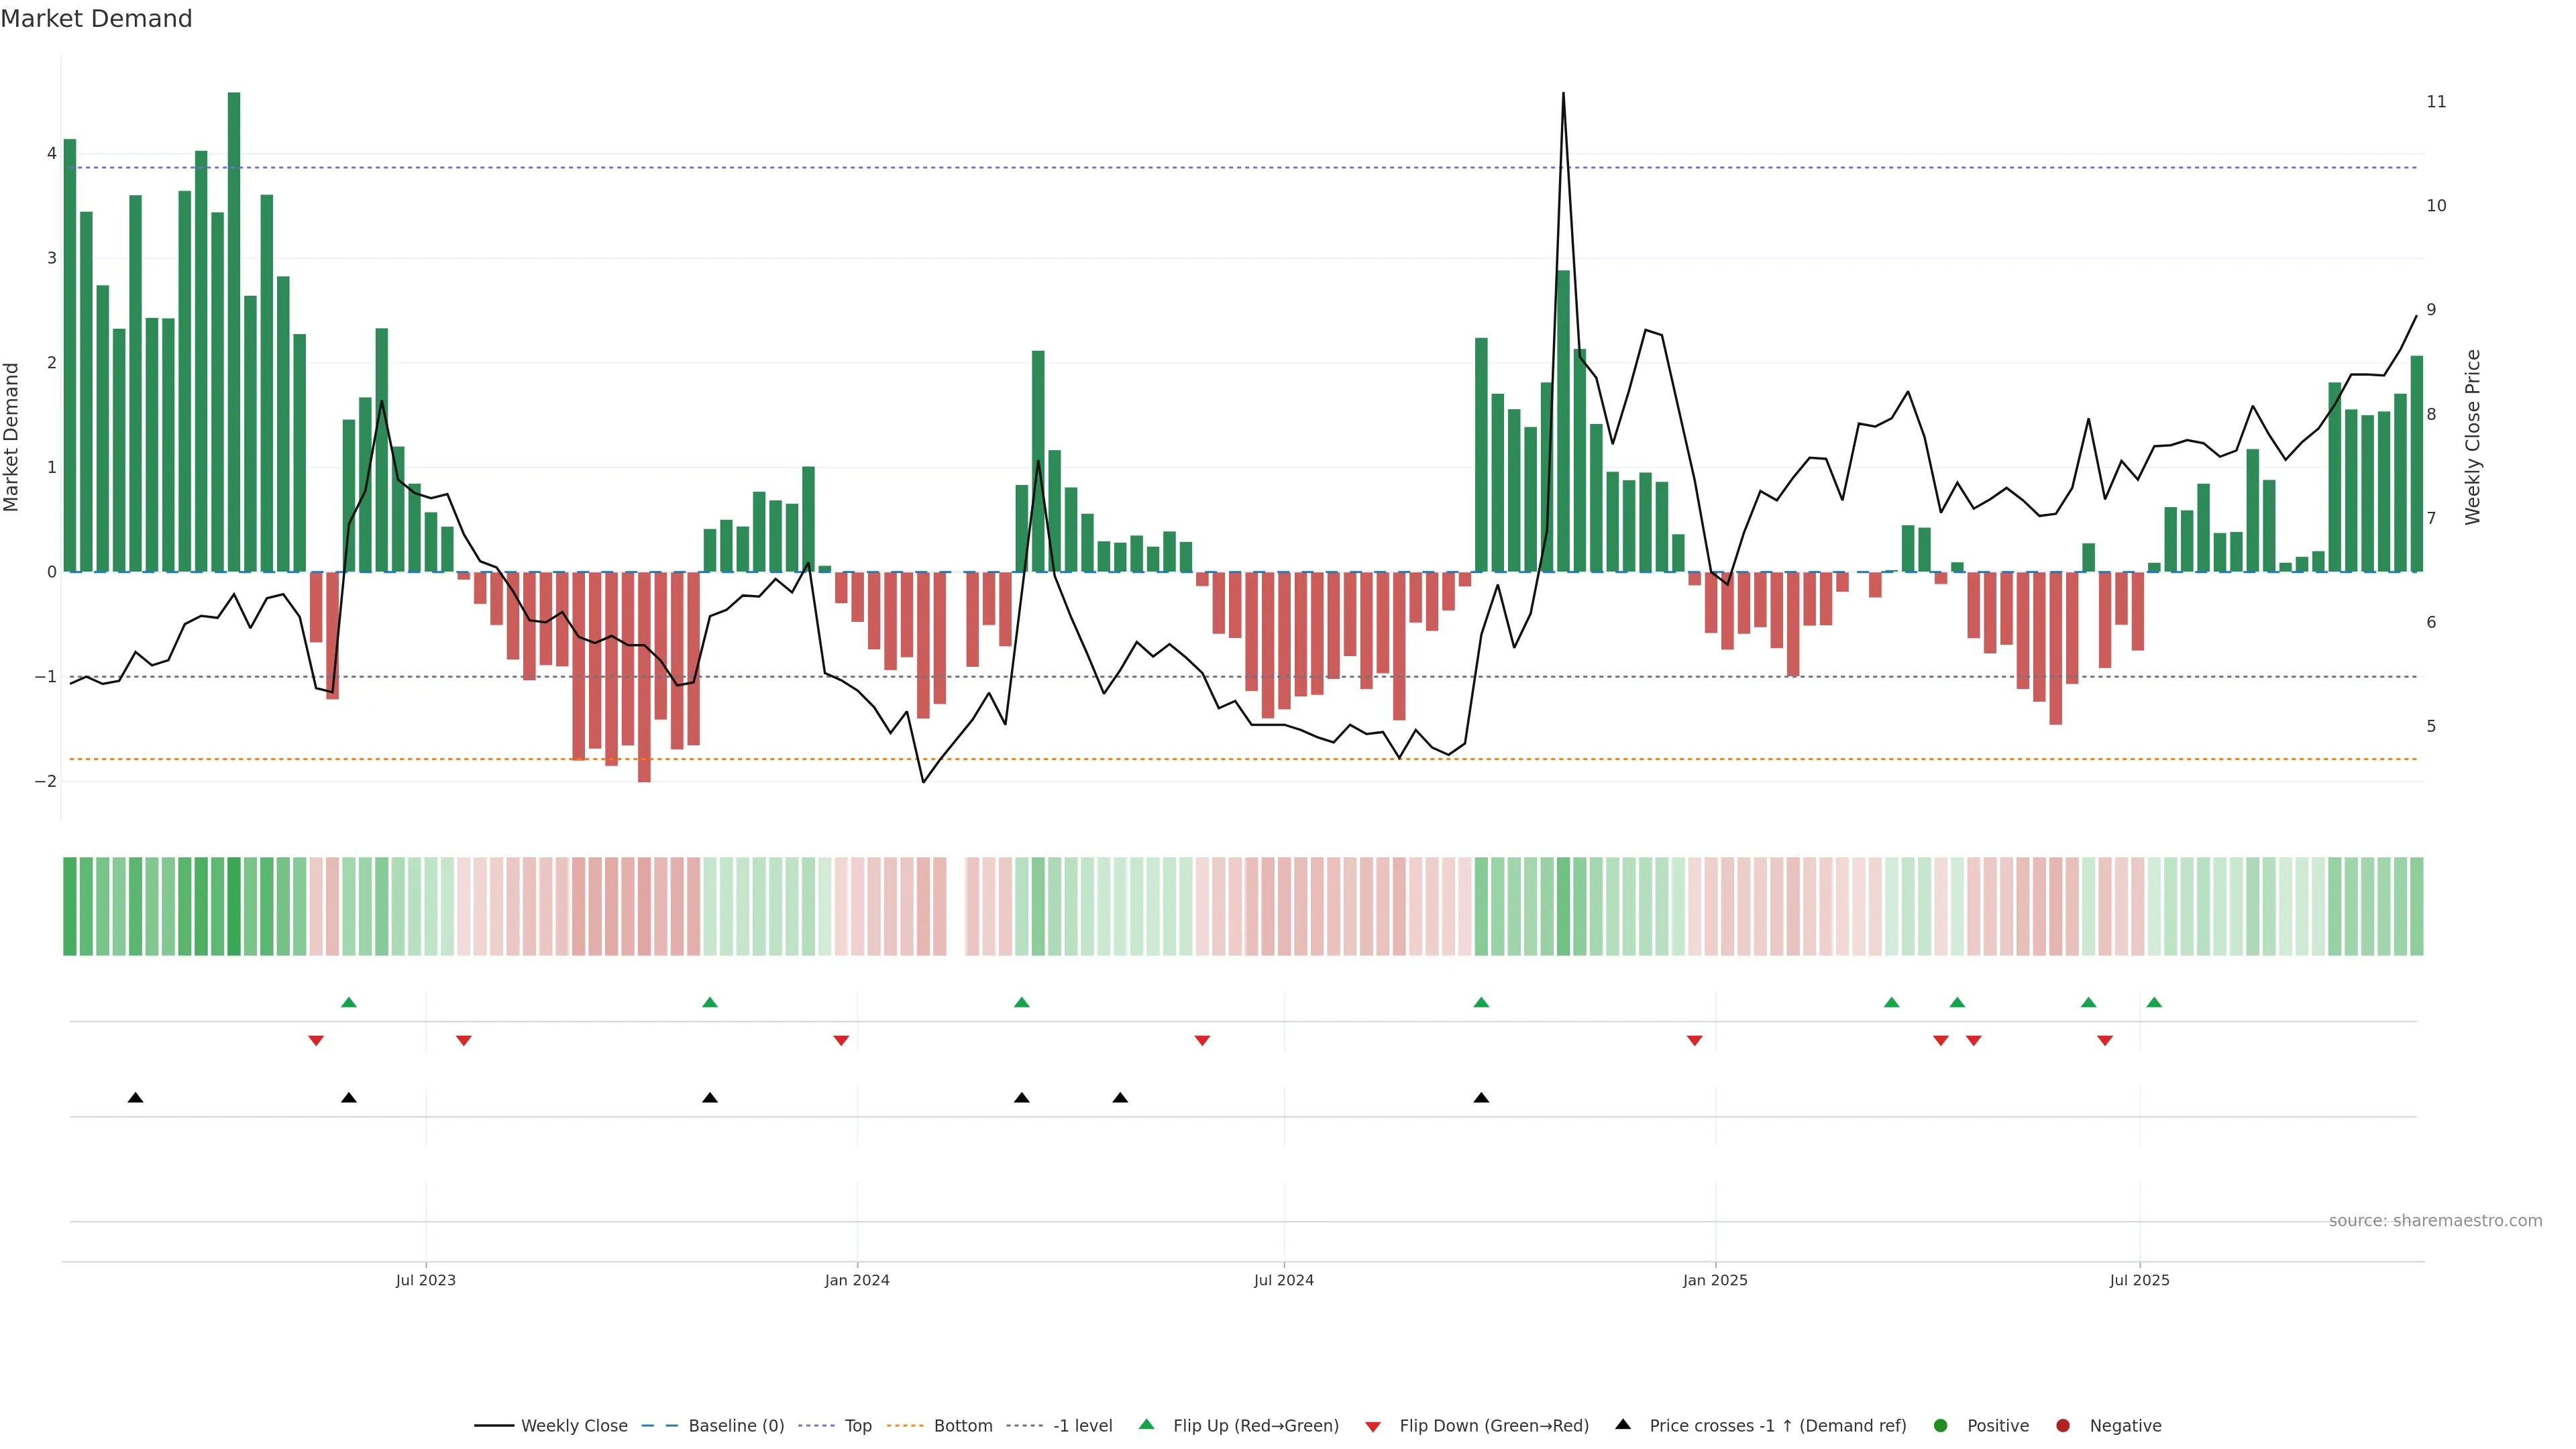Click the green Flip Up legend triangle
This screenshot has width=2576, height=1449.
1146,1424
